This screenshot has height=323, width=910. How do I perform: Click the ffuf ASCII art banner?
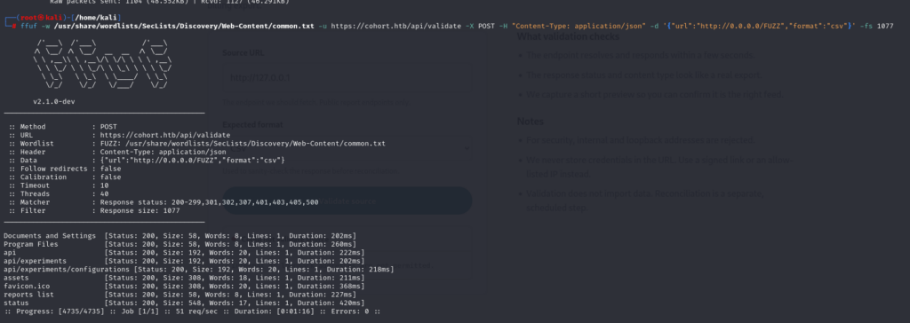coord(102,65)
